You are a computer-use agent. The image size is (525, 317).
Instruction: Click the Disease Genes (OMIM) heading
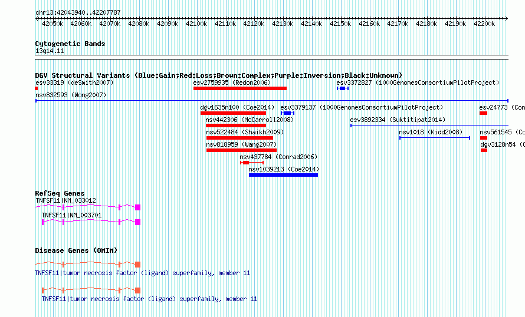[x=76, y=250]
